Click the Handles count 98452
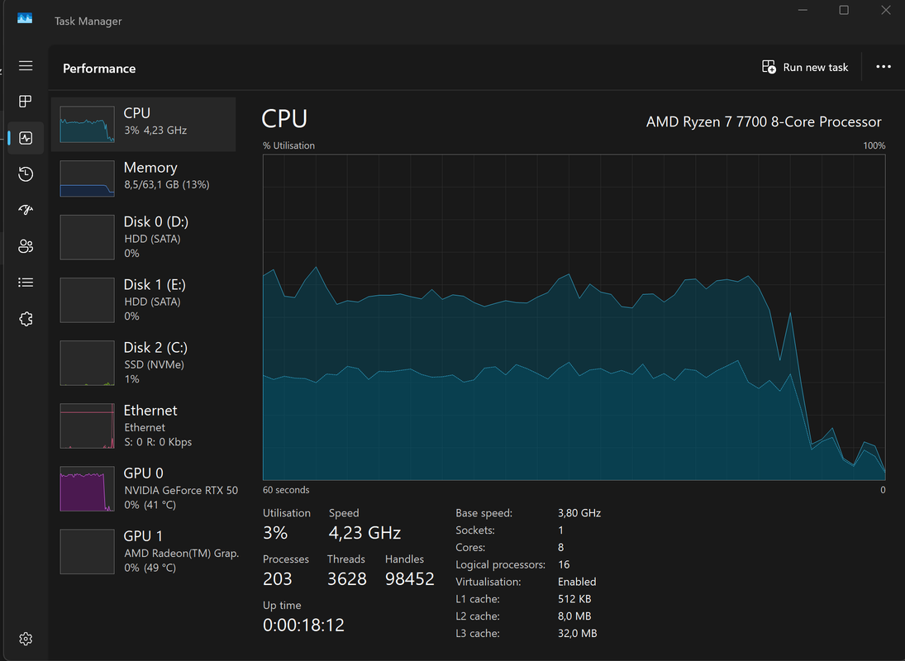905x661 pixels. pyautogui.click(x=410, y=578)
